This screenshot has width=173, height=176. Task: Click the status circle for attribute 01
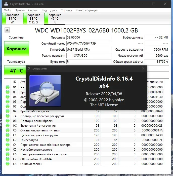[8, 87]
